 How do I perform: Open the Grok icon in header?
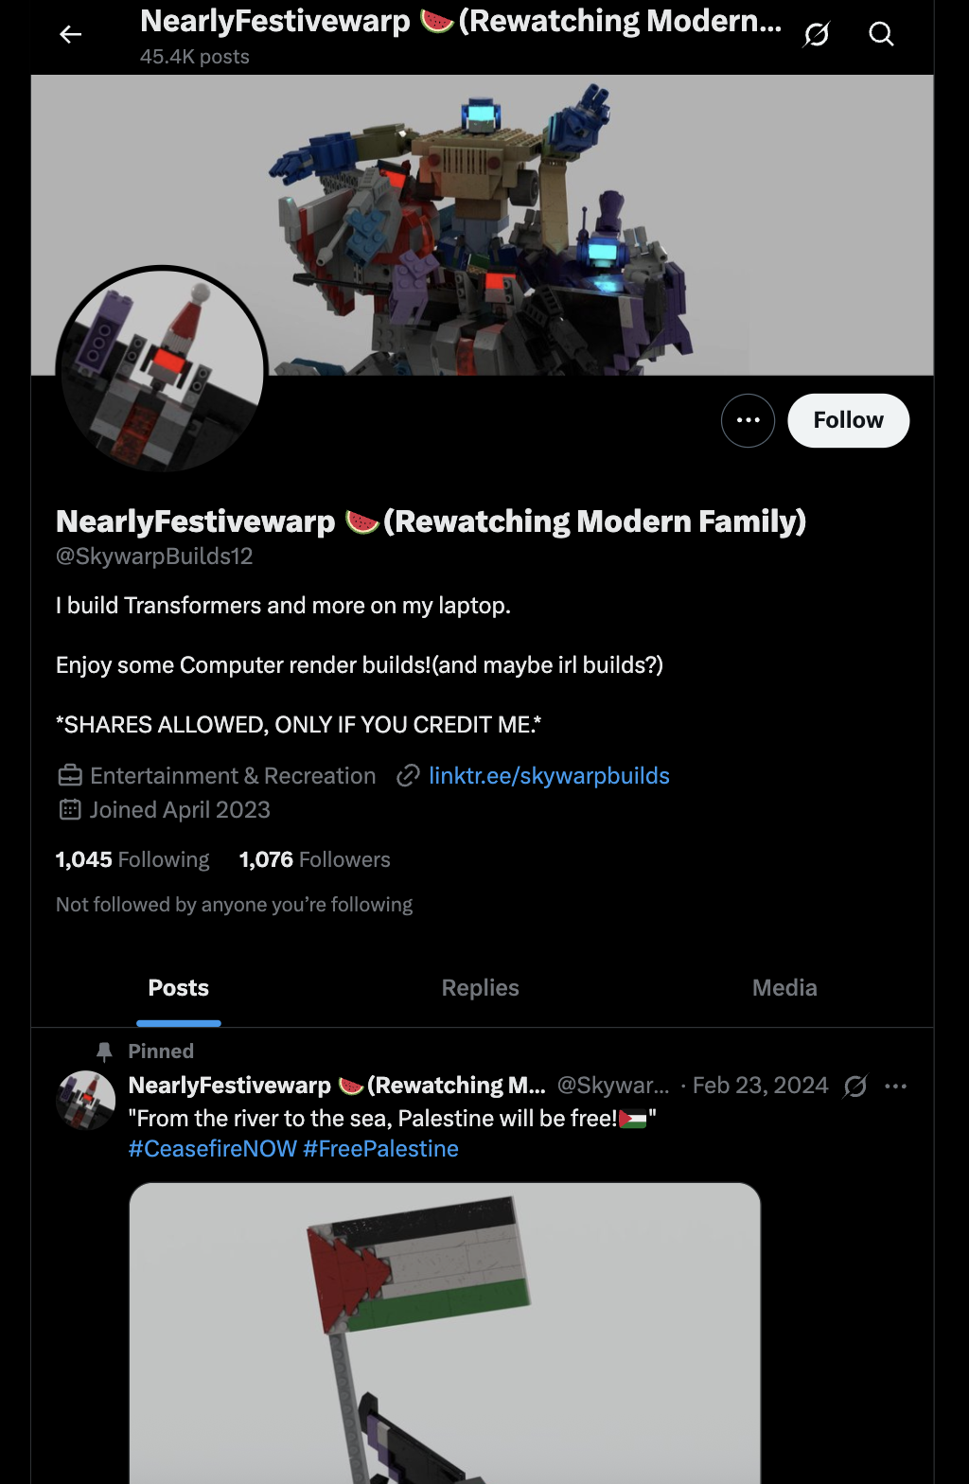pyautogui.click(x=817, y=35)
